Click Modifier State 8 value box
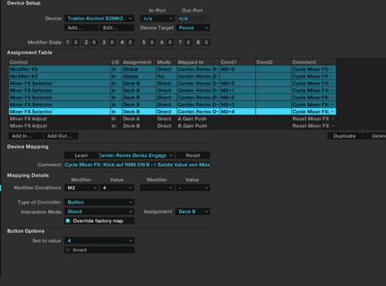 [206, 42]
